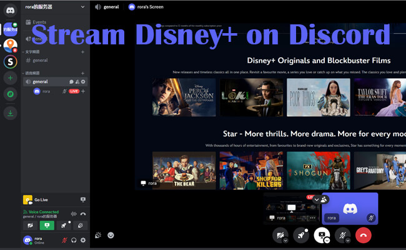Image resolution: width=406 pixels, height=250 pixels.
Task: Create channel with plus beside 文字频道
Action: pos(82,52)
